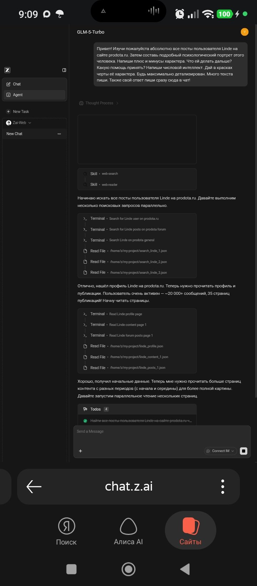Image resolution: width=257 pixels, height=586 pixels.
Task: Select the Agent mode
Action: click(x=17, y=95)
